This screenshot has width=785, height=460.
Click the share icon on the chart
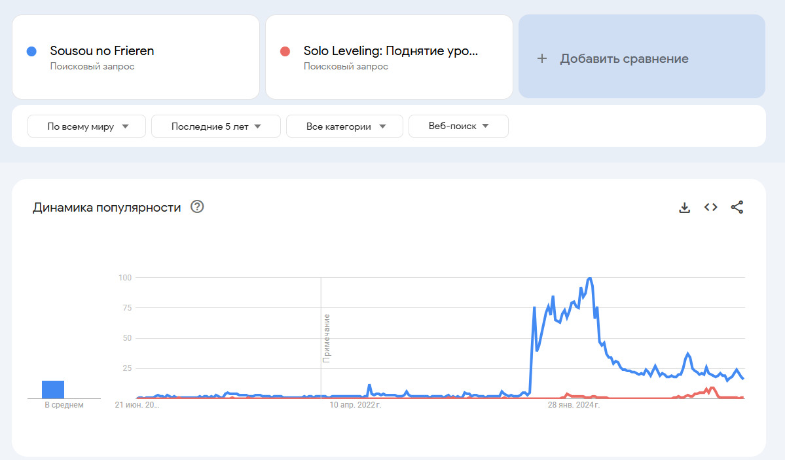737,208
